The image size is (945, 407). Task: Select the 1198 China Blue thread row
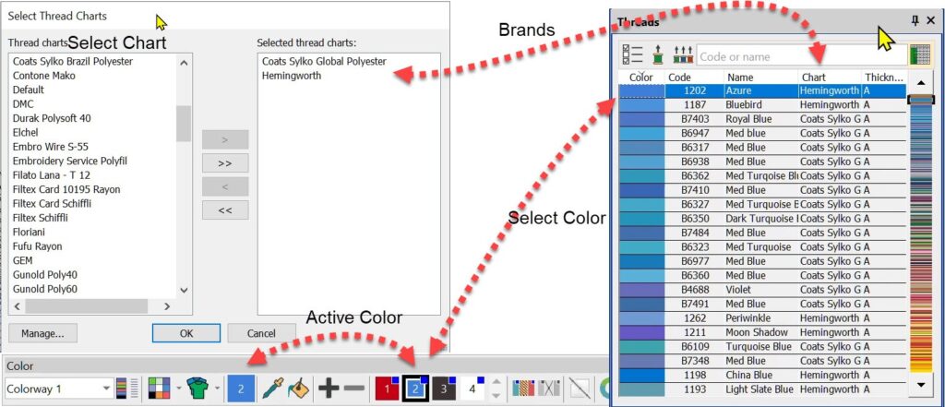[x=762, y=375]
